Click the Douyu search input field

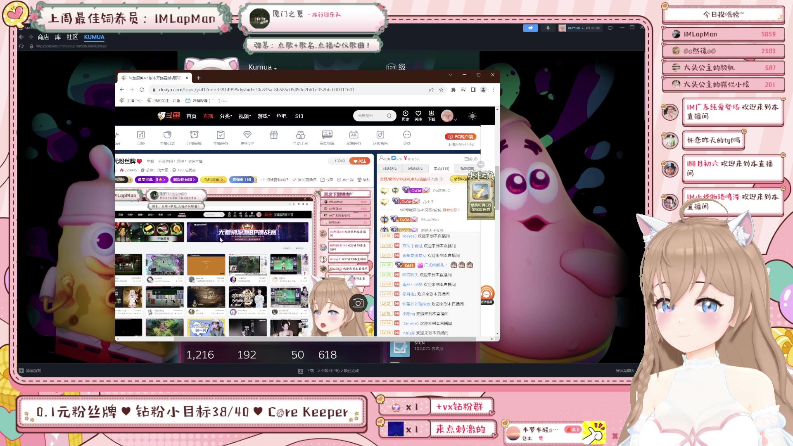pyautogui.click(x=370, y=116)
